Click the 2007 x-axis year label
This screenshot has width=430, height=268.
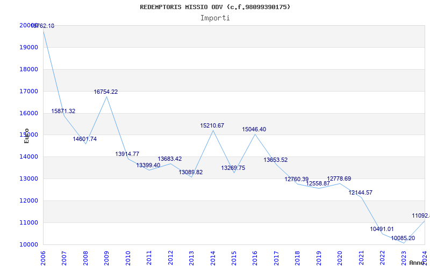point(64,258)
